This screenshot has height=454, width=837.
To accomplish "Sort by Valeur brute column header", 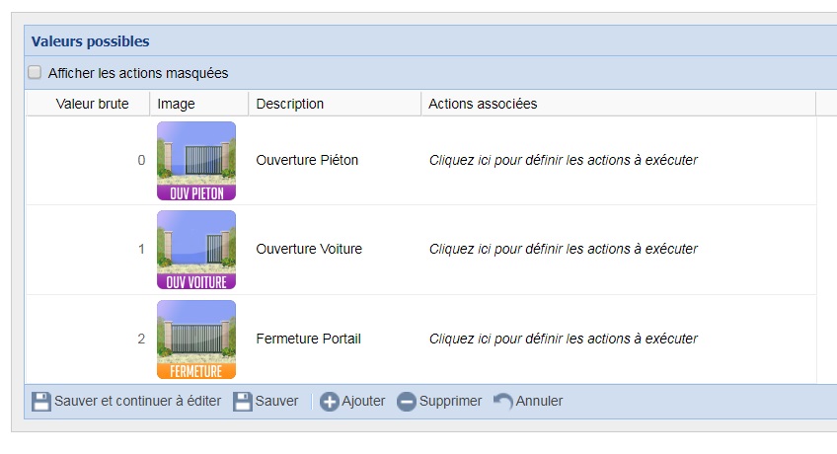I will (92, 104).
